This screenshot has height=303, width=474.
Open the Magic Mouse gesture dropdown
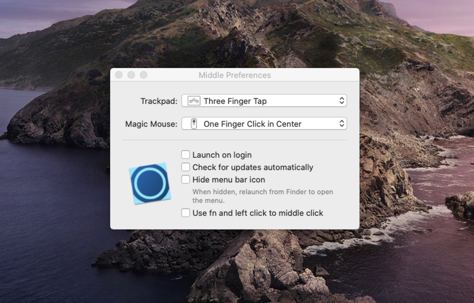[264, 124]
